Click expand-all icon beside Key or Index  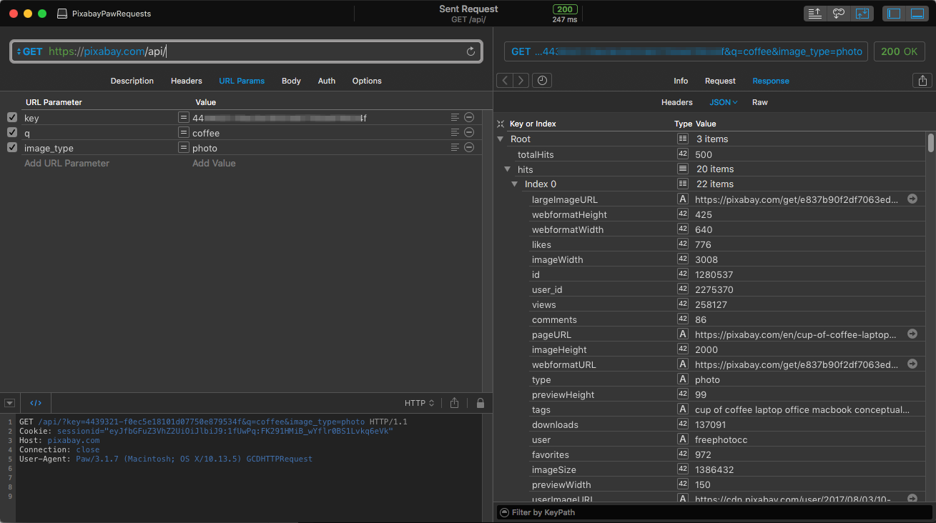click(501, 124)
